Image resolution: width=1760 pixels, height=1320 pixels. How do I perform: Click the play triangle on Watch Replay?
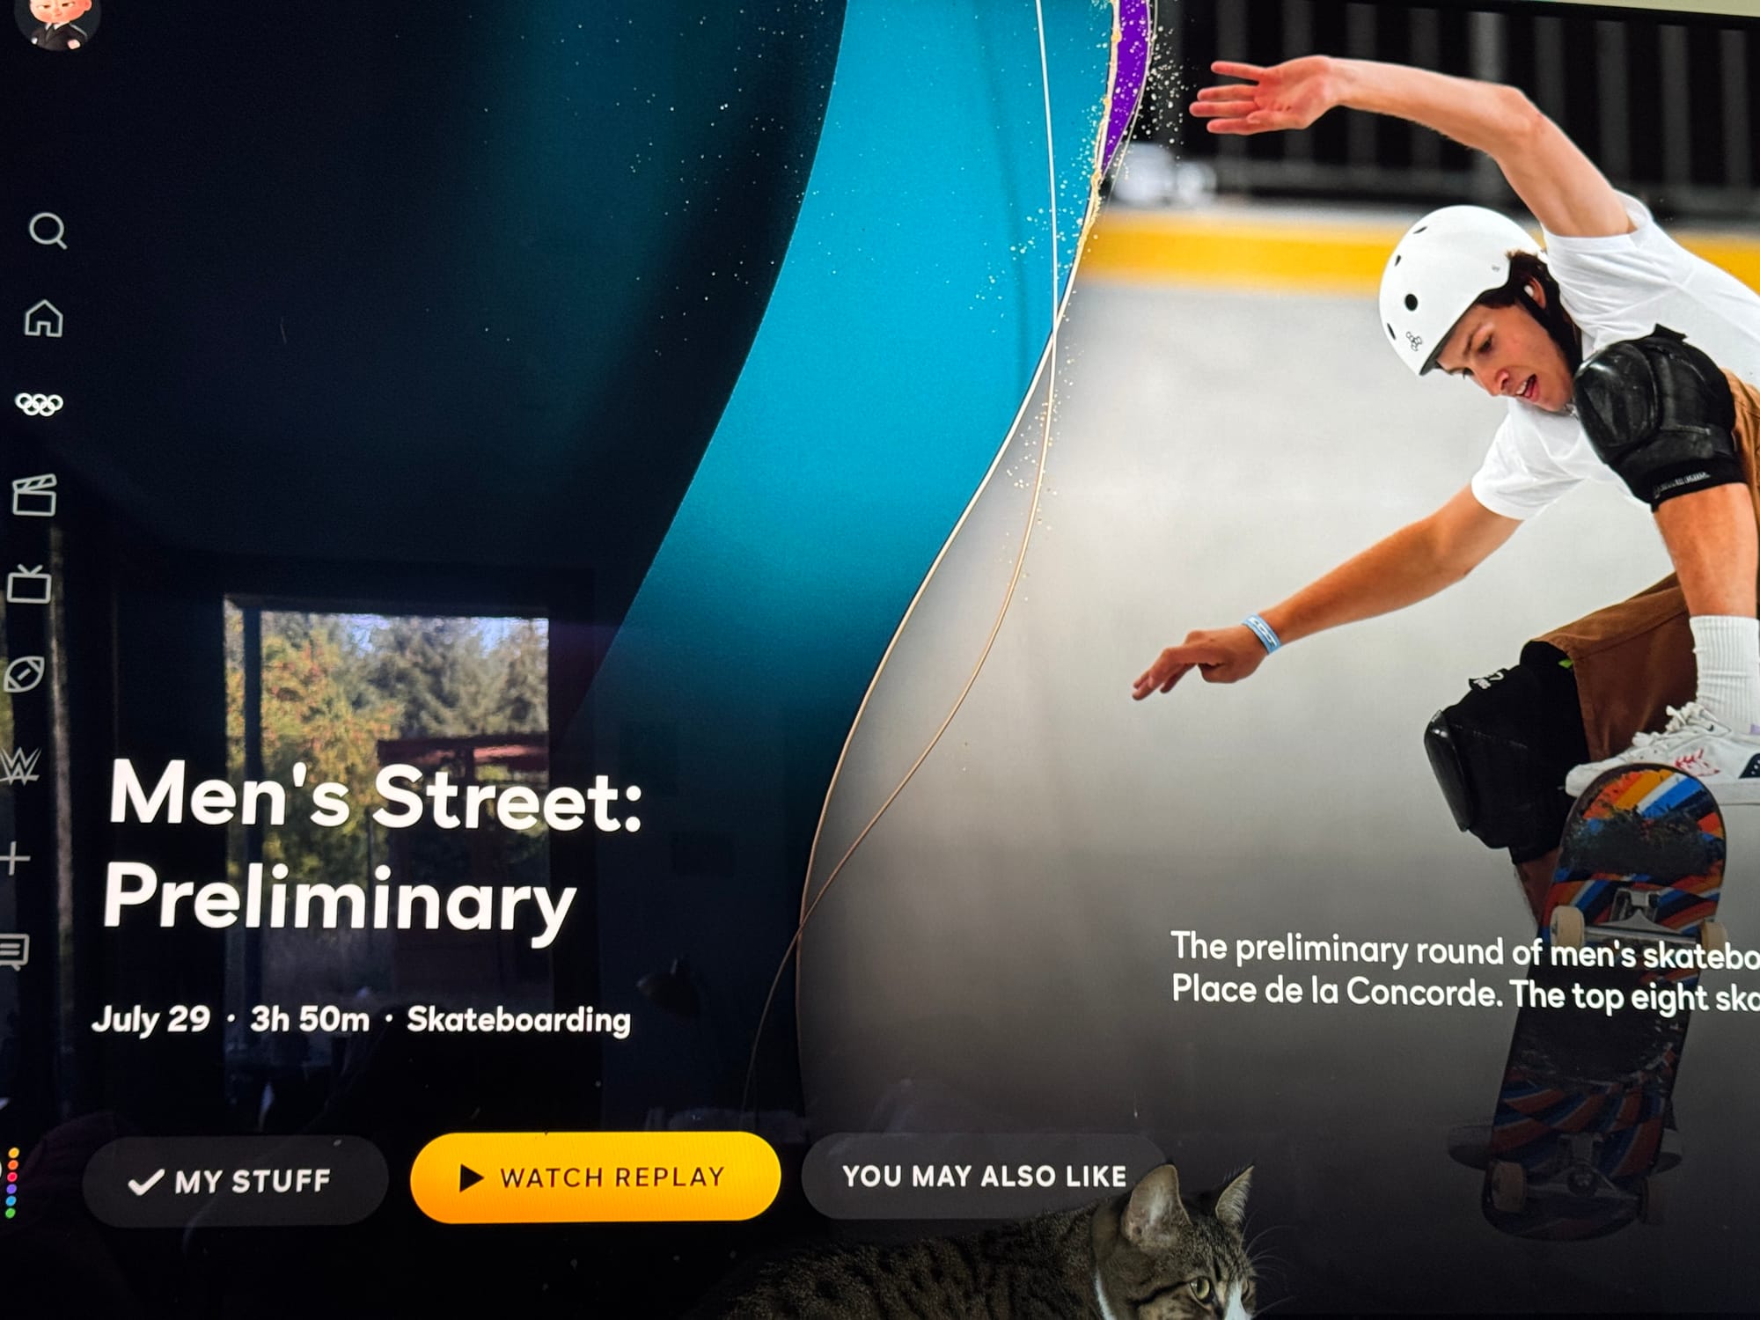click(471, 1177)
